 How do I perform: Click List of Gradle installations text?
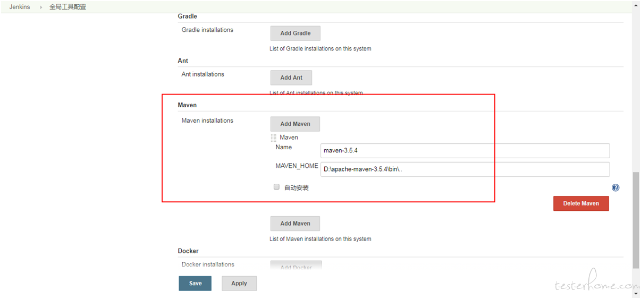tap(320, 49)
